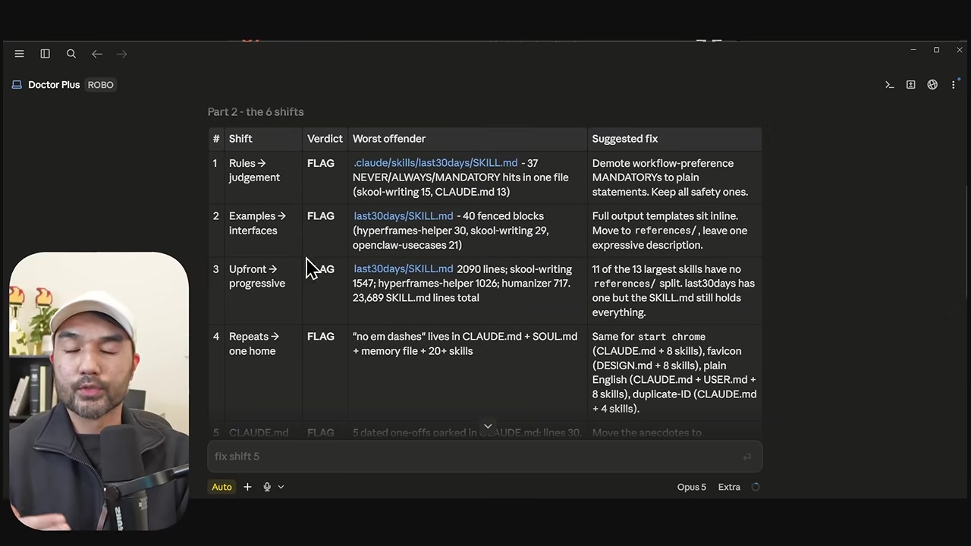Add attachment with the plus icon

point(247,487)
